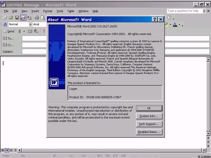The height and width of the screenshot is (158, 211).
Task: Expand the help question box dropdown arrow
Action: pyautogui.click(x=204, y=11)
